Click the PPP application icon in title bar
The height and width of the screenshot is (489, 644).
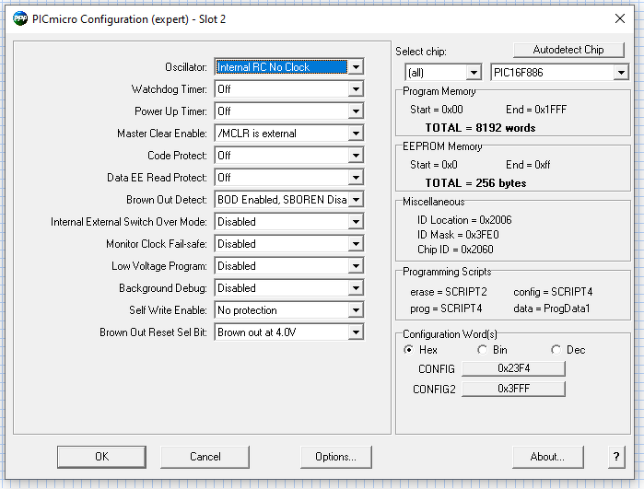pyautogui.click(x=20, y=19)
